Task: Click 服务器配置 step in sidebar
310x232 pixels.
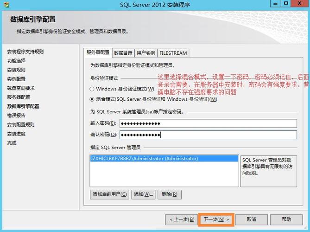Action: coord(19,97)
